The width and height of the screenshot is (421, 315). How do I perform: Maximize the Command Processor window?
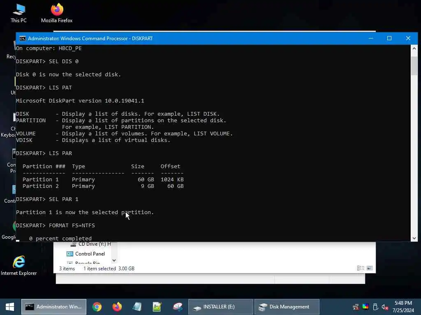[x=389, y=38]
